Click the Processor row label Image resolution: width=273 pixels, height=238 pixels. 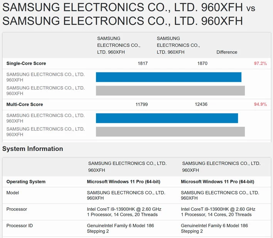(x=17, y=209)
